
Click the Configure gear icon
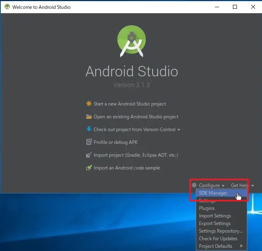pos(194,185)
